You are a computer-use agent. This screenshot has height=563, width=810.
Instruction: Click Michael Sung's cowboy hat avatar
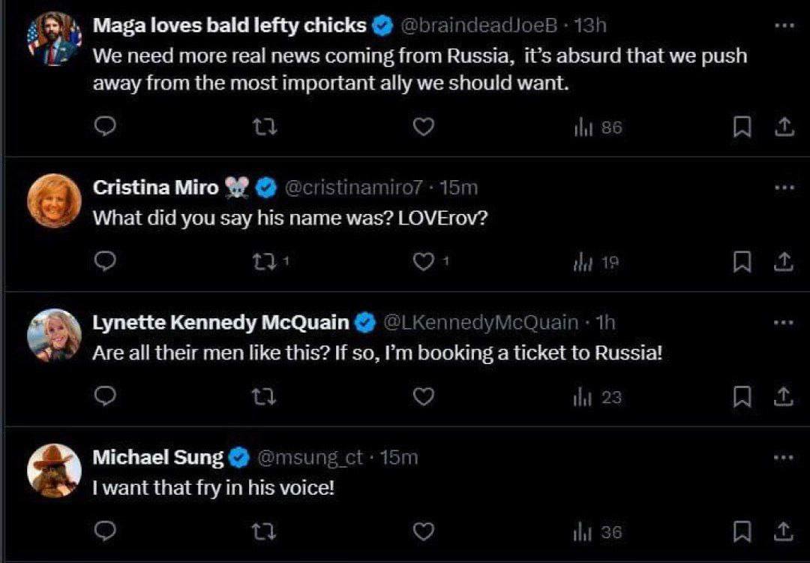coord(54,470)
